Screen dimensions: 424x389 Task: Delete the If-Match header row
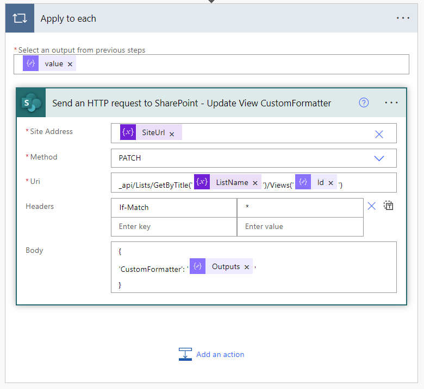point(372,206)
